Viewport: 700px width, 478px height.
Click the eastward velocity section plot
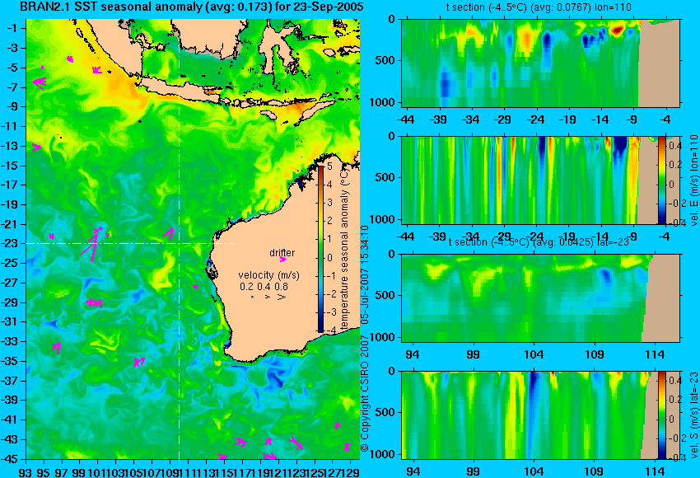pyautogui.click(x=540, y=180)
